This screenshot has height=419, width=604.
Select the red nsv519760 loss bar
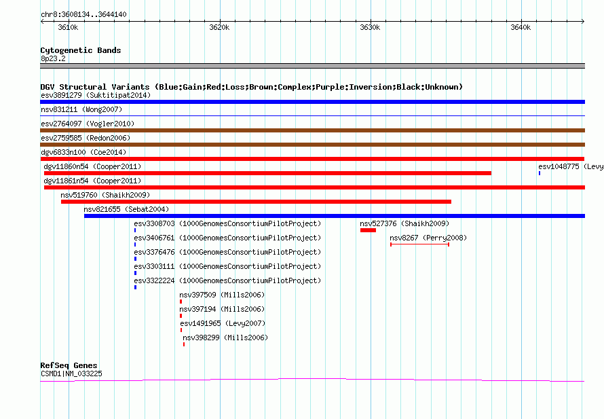256,202
